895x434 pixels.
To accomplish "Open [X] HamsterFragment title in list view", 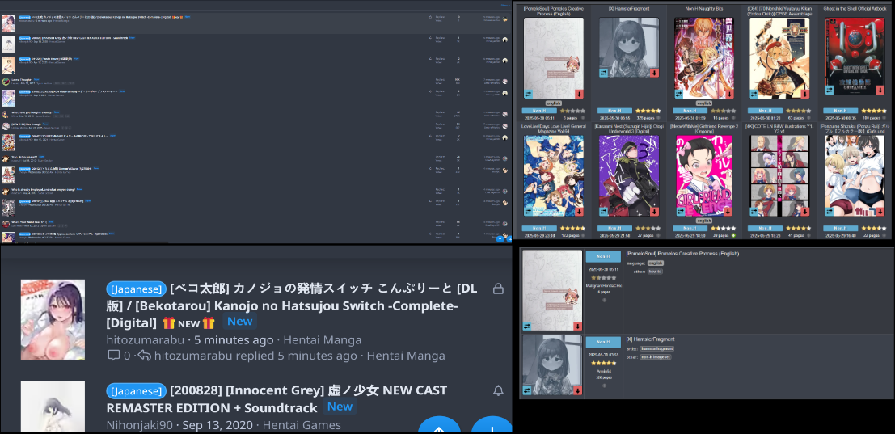I will (x=650, y=339).
